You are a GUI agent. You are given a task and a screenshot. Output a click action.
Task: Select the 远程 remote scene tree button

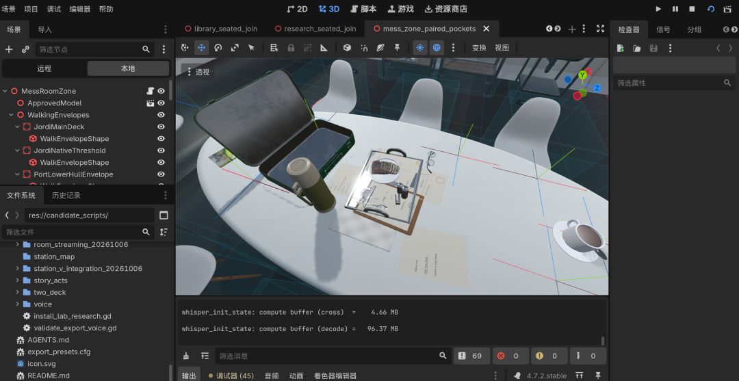pos(44,68)
